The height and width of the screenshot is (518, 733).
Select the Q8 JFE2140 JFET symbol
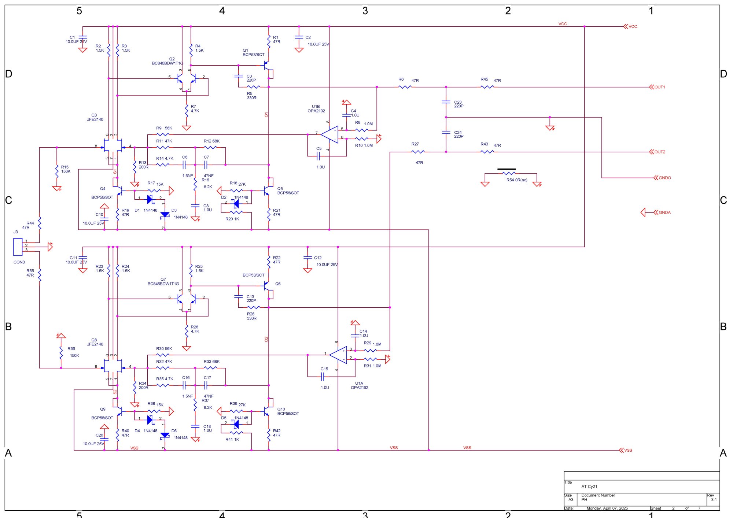click(x=113, y=367)
